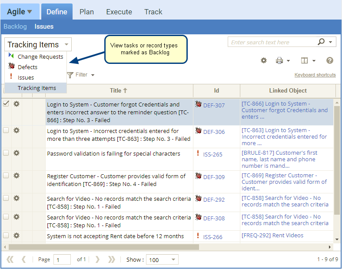342x269 pixels.
Task: Click the search magnifier icon
Action: tap(321, 42)
